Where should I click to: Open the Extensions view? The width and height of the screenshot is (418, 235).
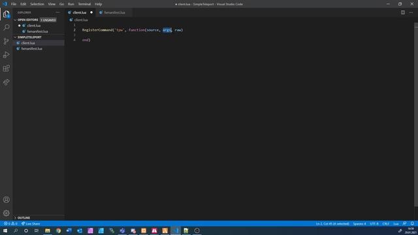coord(6,68)
